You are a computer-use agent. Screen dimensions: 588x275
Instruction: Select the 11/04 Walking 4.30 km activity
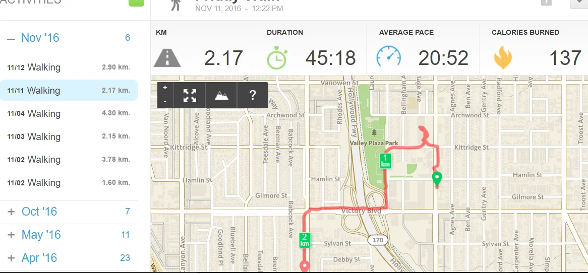click(x=69, y=114)
